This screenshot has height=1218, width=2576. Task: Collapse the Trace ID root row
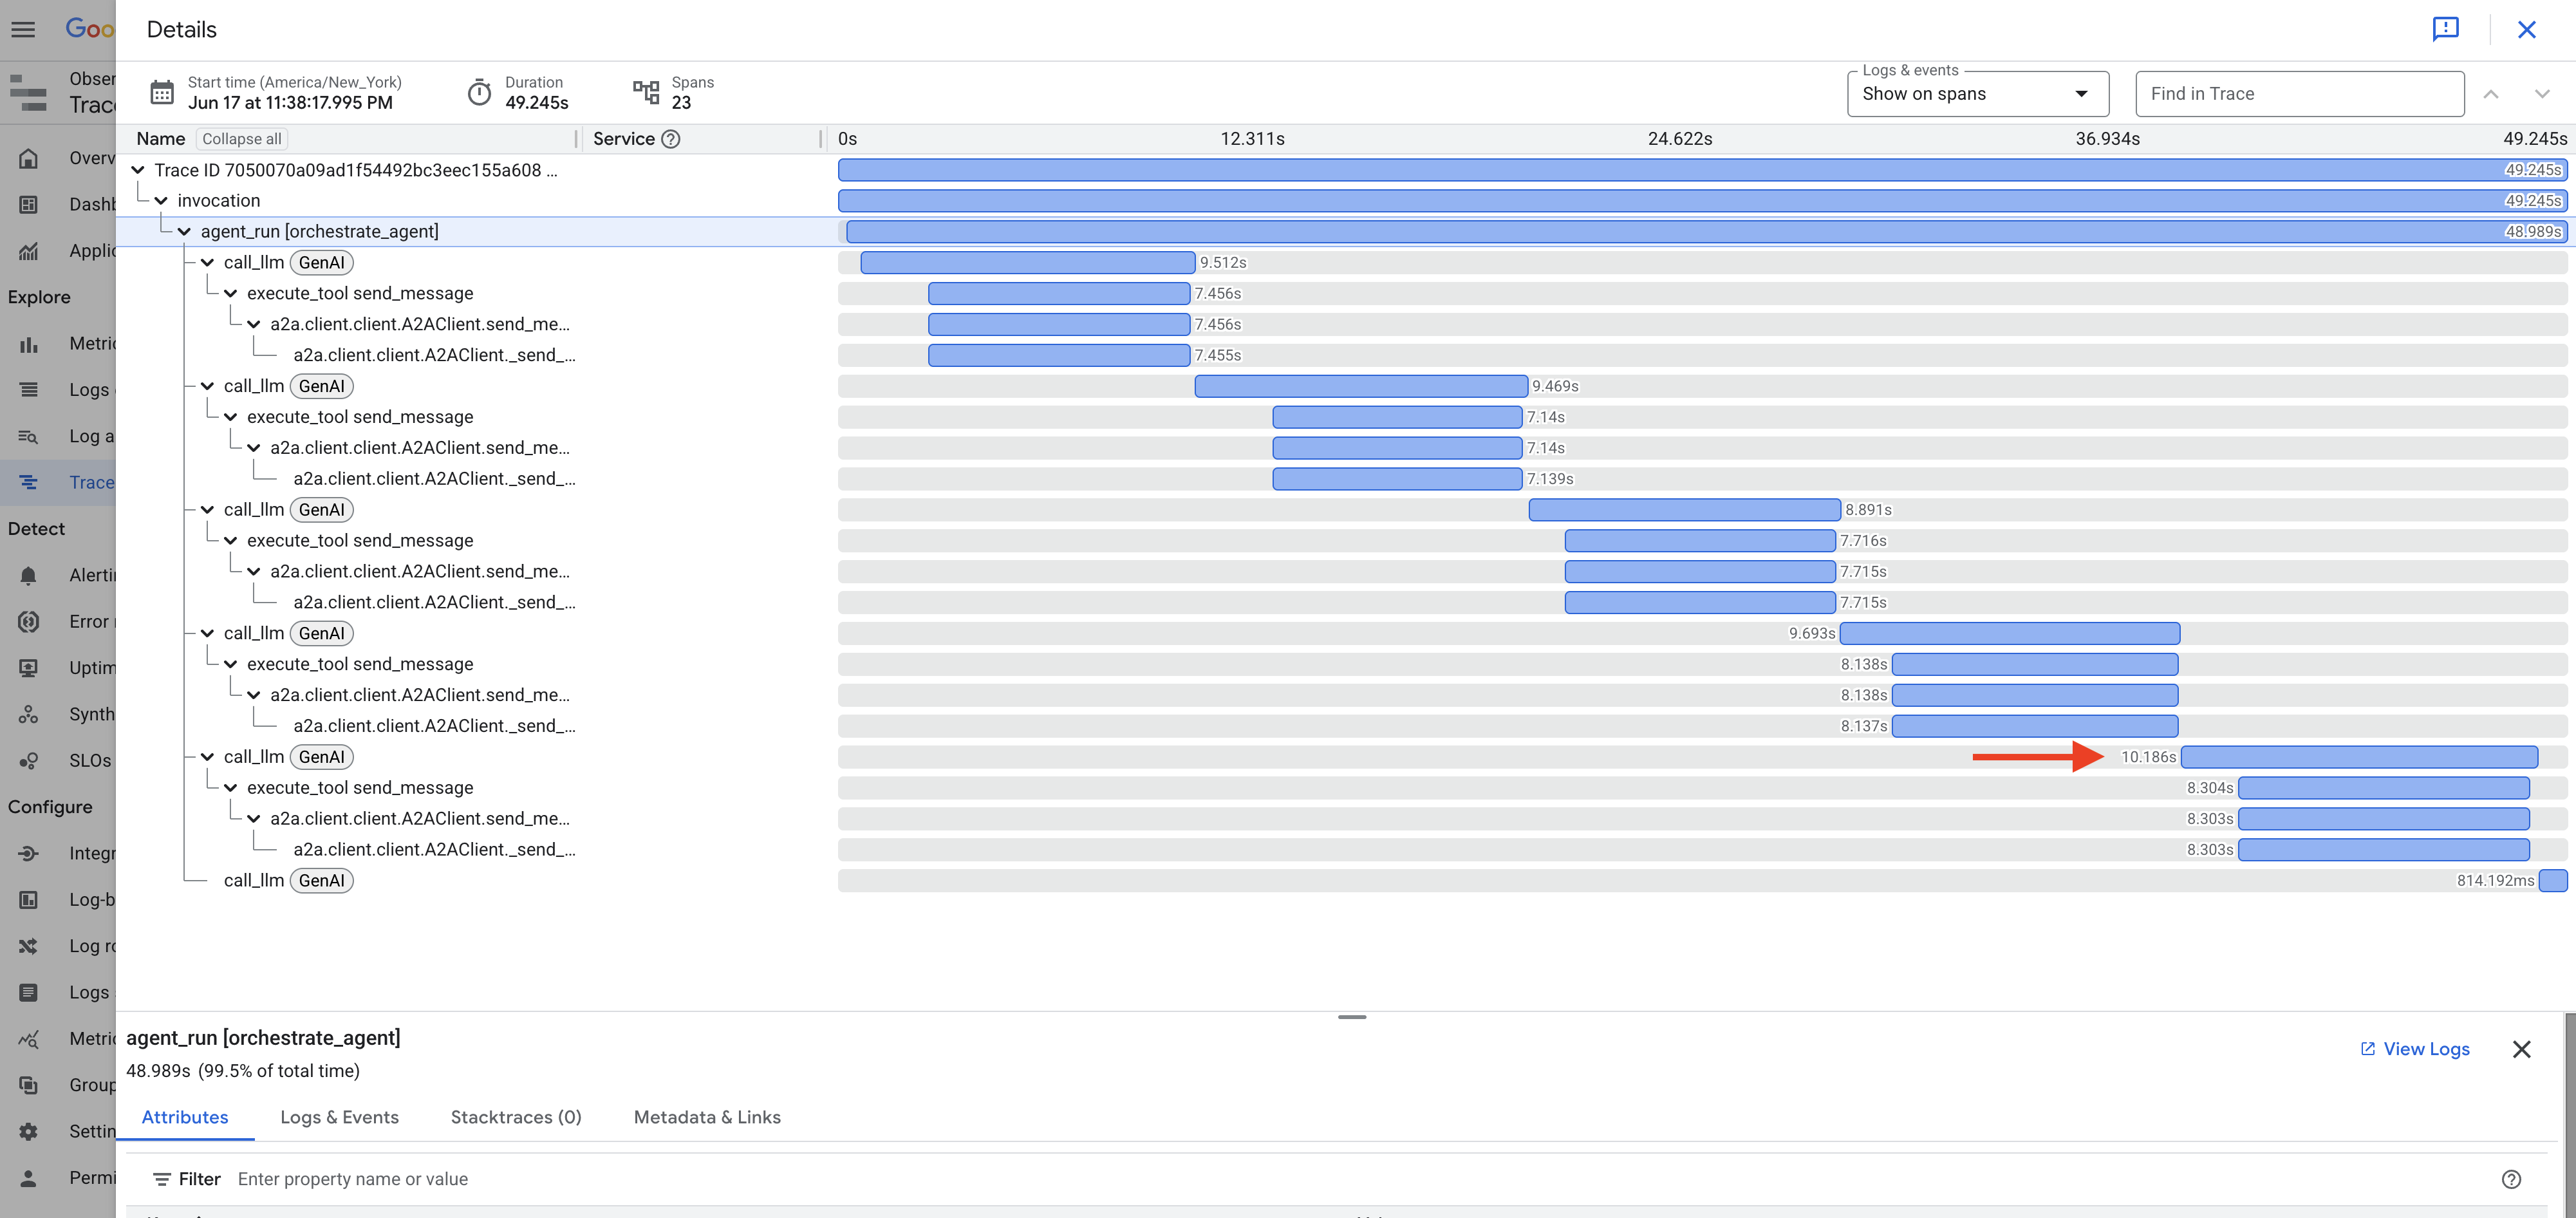click(x=138, y=170)
